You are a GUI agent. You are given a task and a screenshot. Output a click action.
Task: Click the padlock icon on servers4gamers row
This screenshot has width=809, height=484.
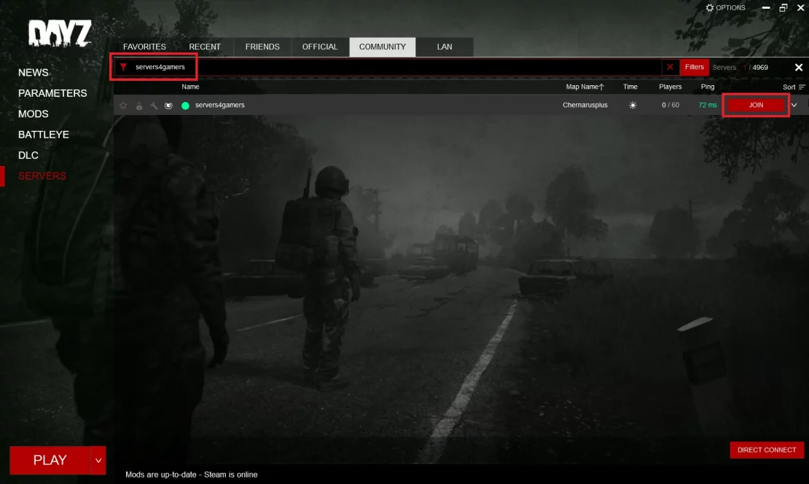pyautogui.click(x=138, y=106)
